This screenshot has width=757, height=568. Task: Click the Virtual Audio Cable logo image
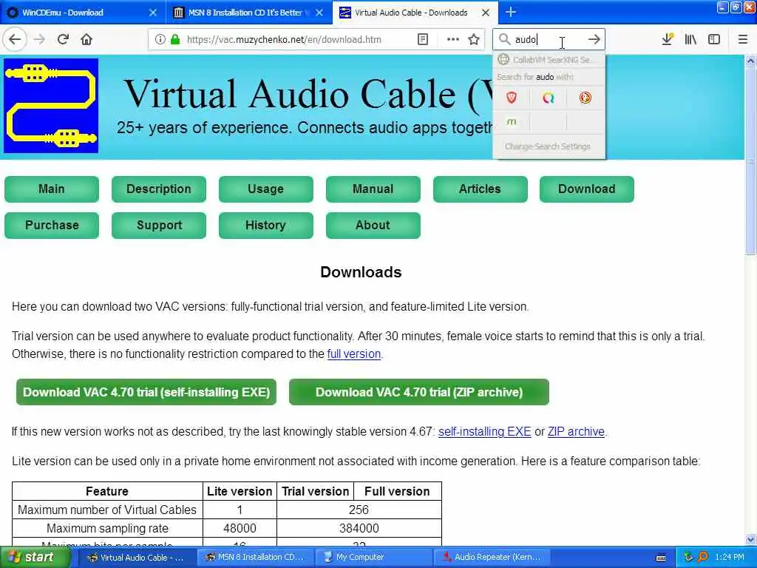51,106
